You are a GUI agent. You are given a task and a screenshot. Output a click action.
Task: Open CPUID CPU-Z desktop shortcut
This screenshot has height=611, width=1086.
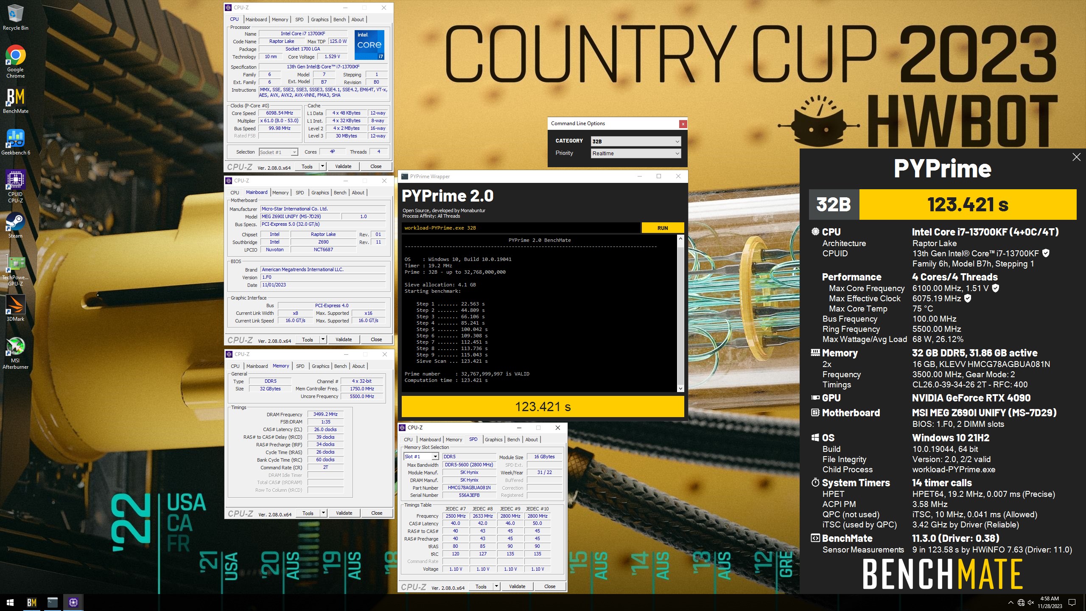15,186
